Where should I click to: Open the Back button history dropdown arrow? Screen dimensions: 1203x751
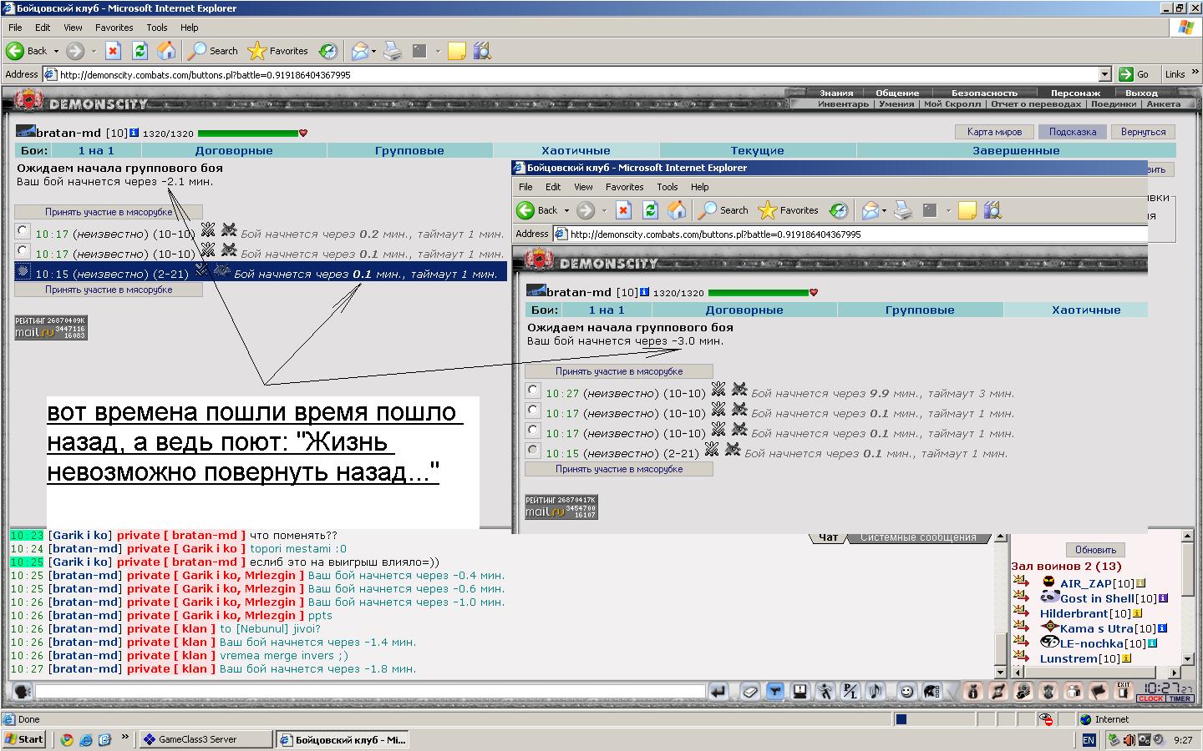[x=56, y=52]
